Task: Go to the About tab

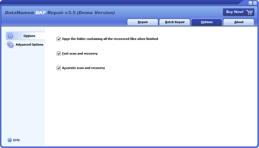Action: (239, 22)
